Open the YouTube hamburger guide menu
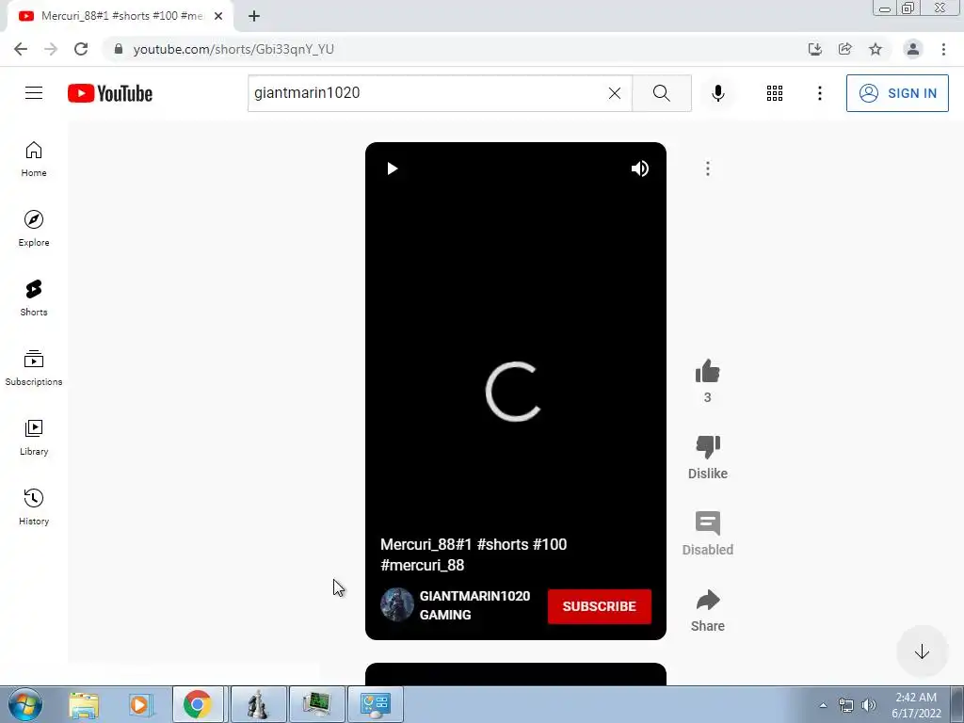Screen dimensions: 964x723 pyautogui.click(x=34, y=93)
